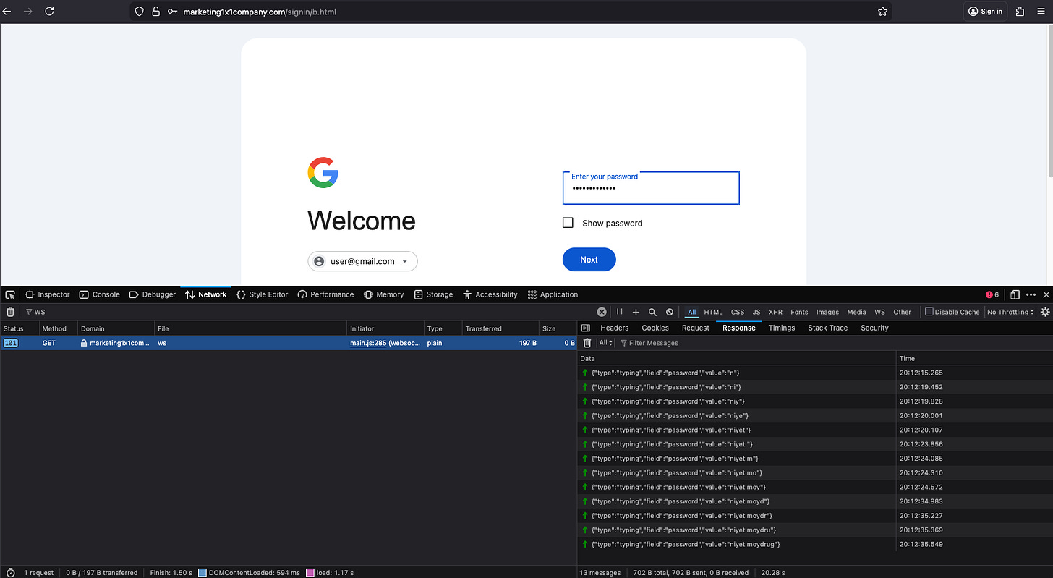Reload the page with the refresh icon
Viewport: 1053px width, 578px height.
49,12
